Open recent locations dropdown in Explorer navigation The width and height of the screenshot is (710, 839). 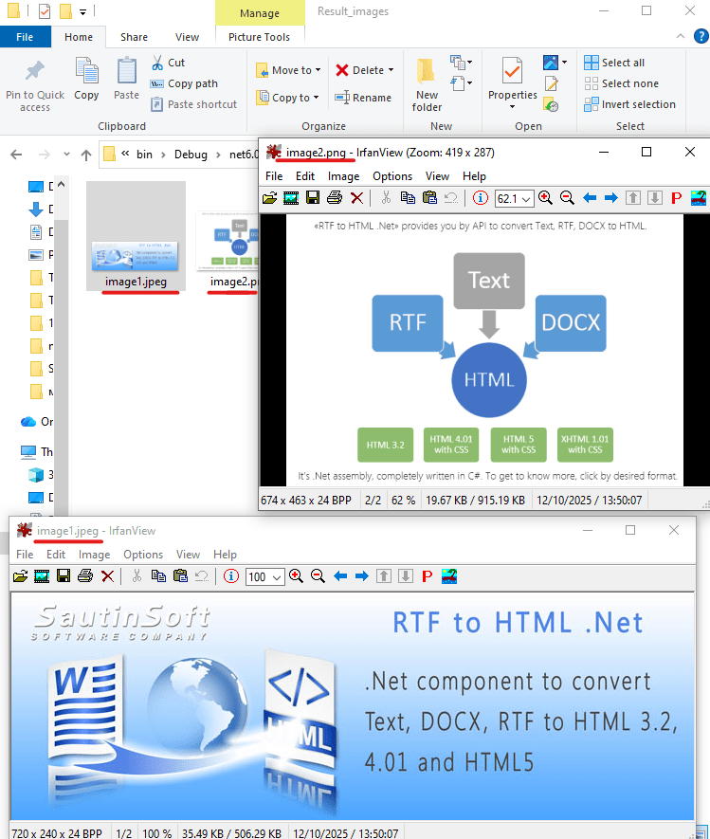coord(66,155)
